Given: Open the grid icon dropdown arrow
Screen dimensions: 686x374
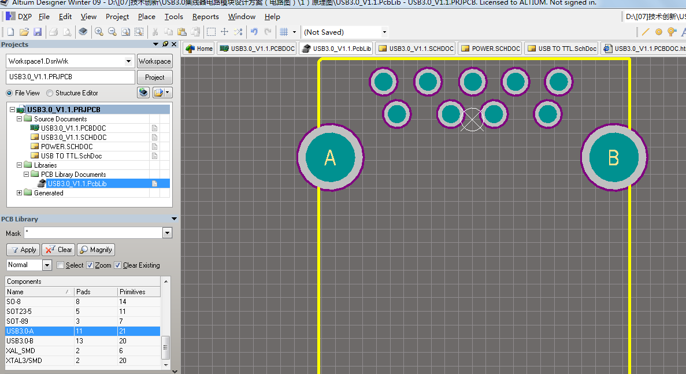Looking at the screenshot, I should (x=294, y=32).
